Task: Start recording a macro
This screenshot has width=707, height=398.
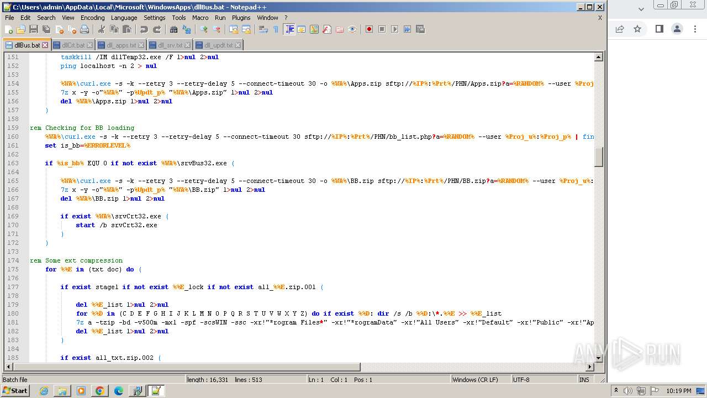Action: point(369,29)
